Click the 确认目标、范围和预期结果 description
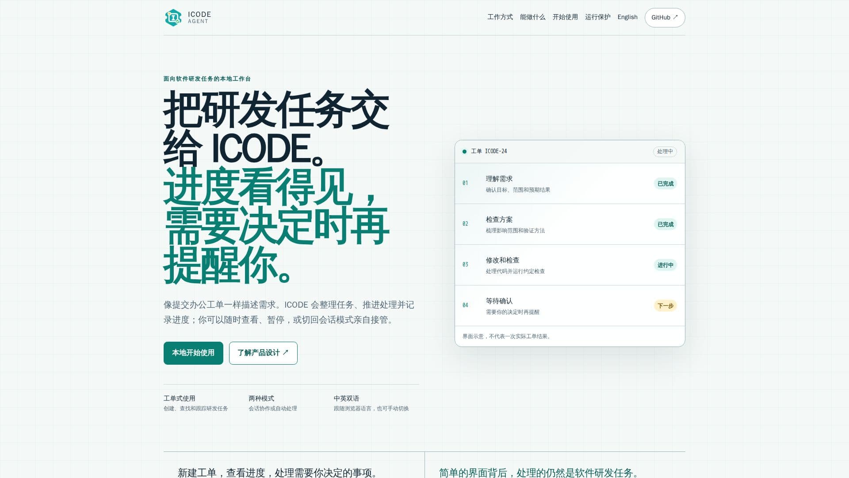The height and width of the screenshot is (478, 849). click(518, 190)
